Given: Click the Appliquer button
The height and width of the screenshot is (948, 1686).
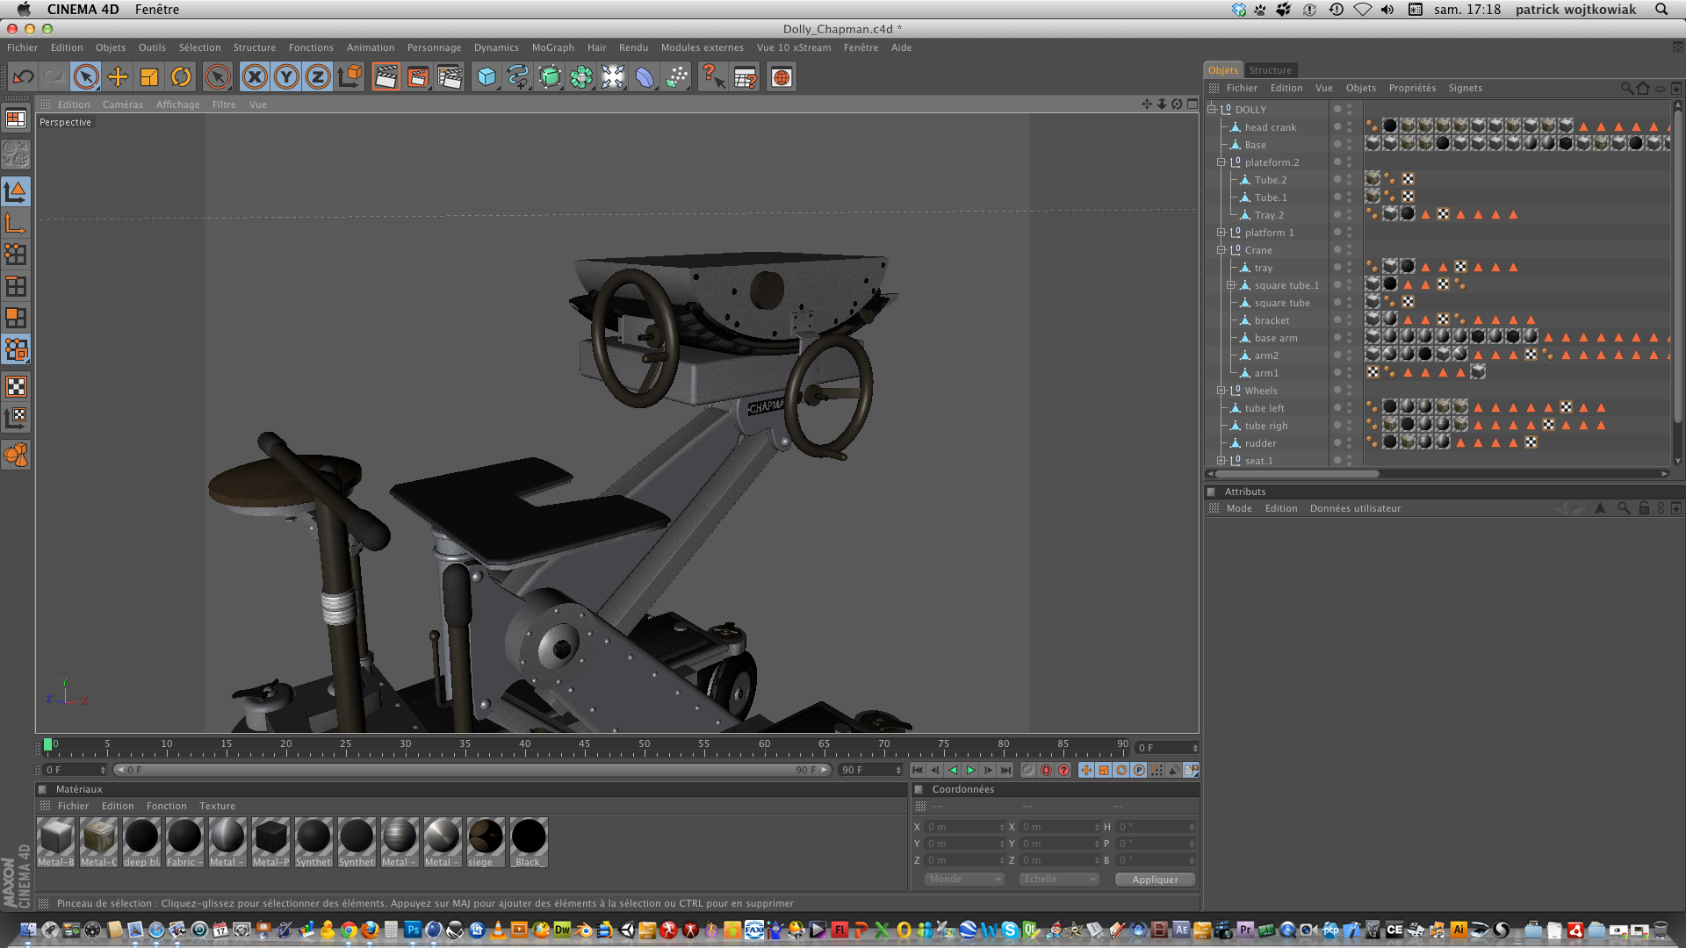Looking at the screenshot, I should [x=1155, y=880].
